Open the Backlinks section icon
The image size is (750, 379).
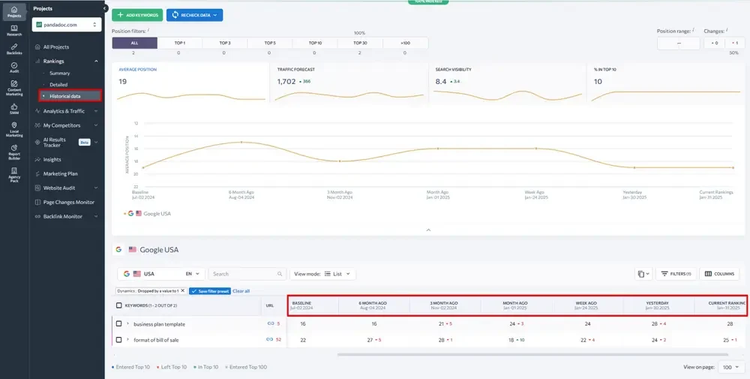[14, 50]
